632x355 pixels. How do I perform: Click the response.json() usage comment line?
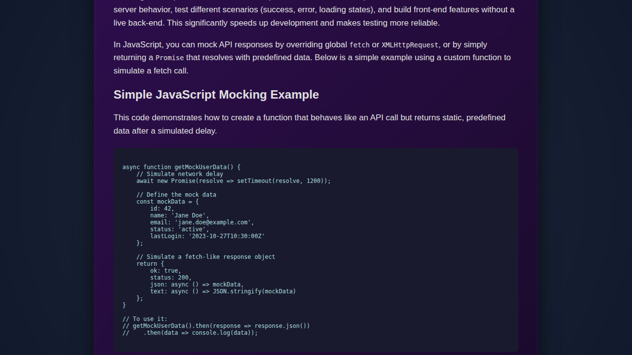coord(216,325)
